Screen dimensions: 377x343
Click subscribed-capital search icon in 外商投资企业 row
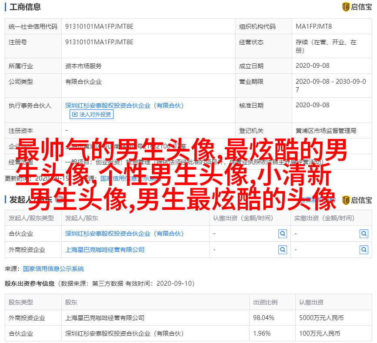tap(283, 250)
